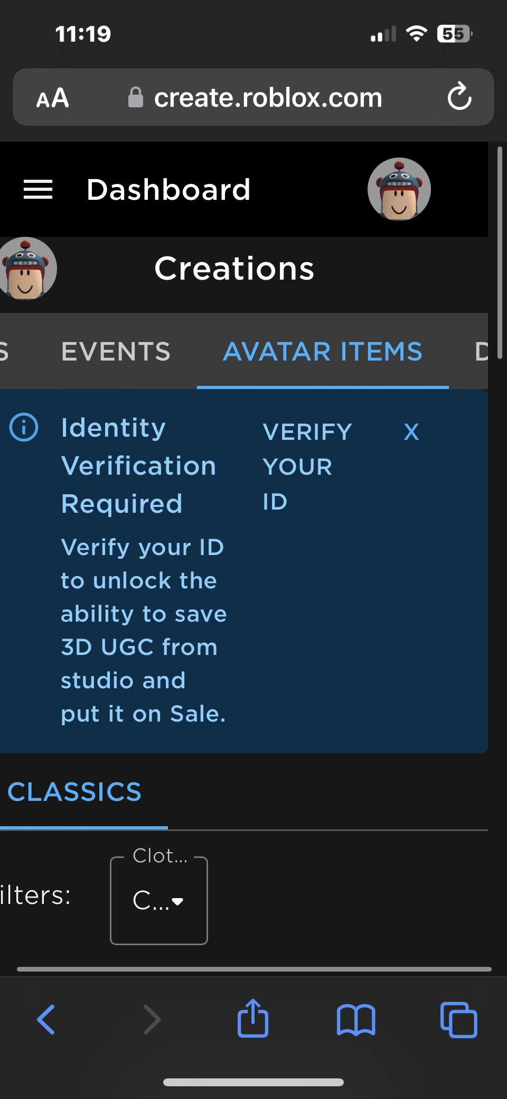Tap the lock icon in the address bar
This screenshot has height=1099, width=507.
(x=136, y=97)
